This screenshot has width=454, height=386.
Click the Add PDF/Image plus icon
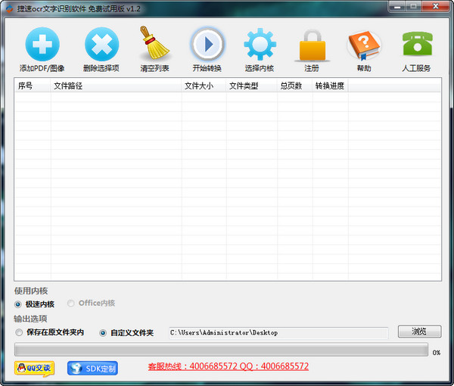point(42,44)
